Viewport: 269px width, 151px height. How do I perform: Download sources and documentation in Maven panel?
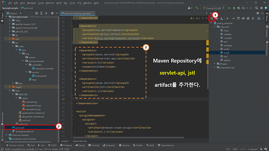click(x=222, y=18)
